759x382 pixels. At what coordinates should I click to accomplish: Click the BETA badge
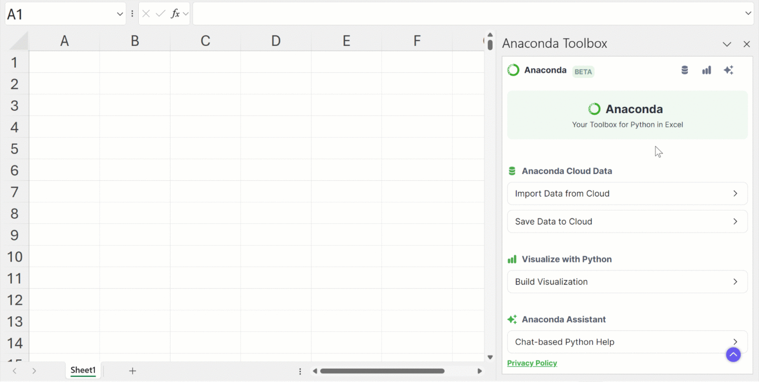(x=583, y=72)
